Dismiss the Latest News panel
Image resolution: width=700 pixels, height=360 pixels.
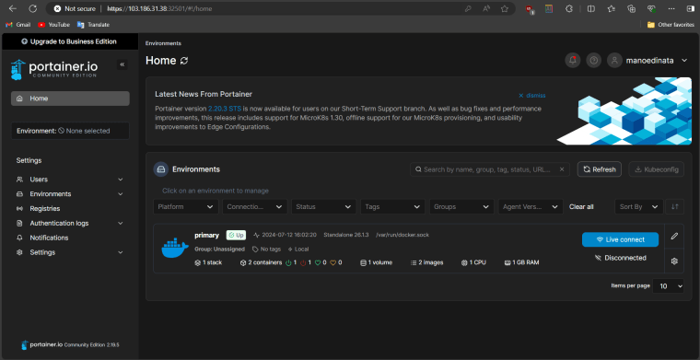(x=532, y=96)
